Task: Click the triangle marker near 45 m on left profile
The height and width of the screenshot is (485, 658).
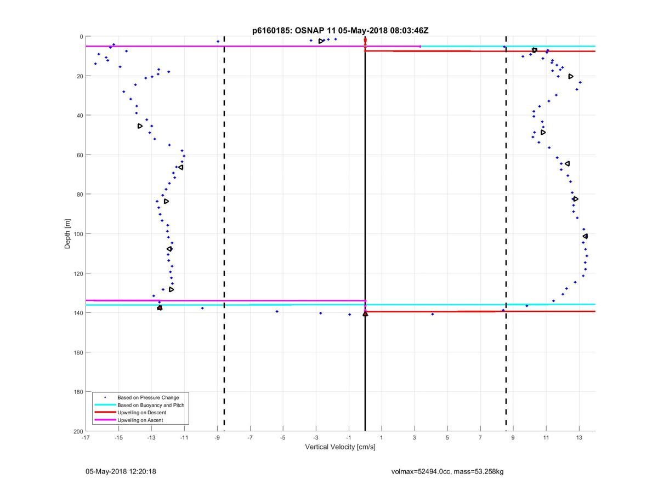Action: 140,126
